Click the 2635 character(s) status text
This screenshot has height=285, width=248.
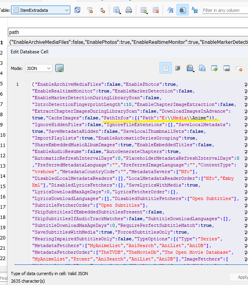click(28, 281)
